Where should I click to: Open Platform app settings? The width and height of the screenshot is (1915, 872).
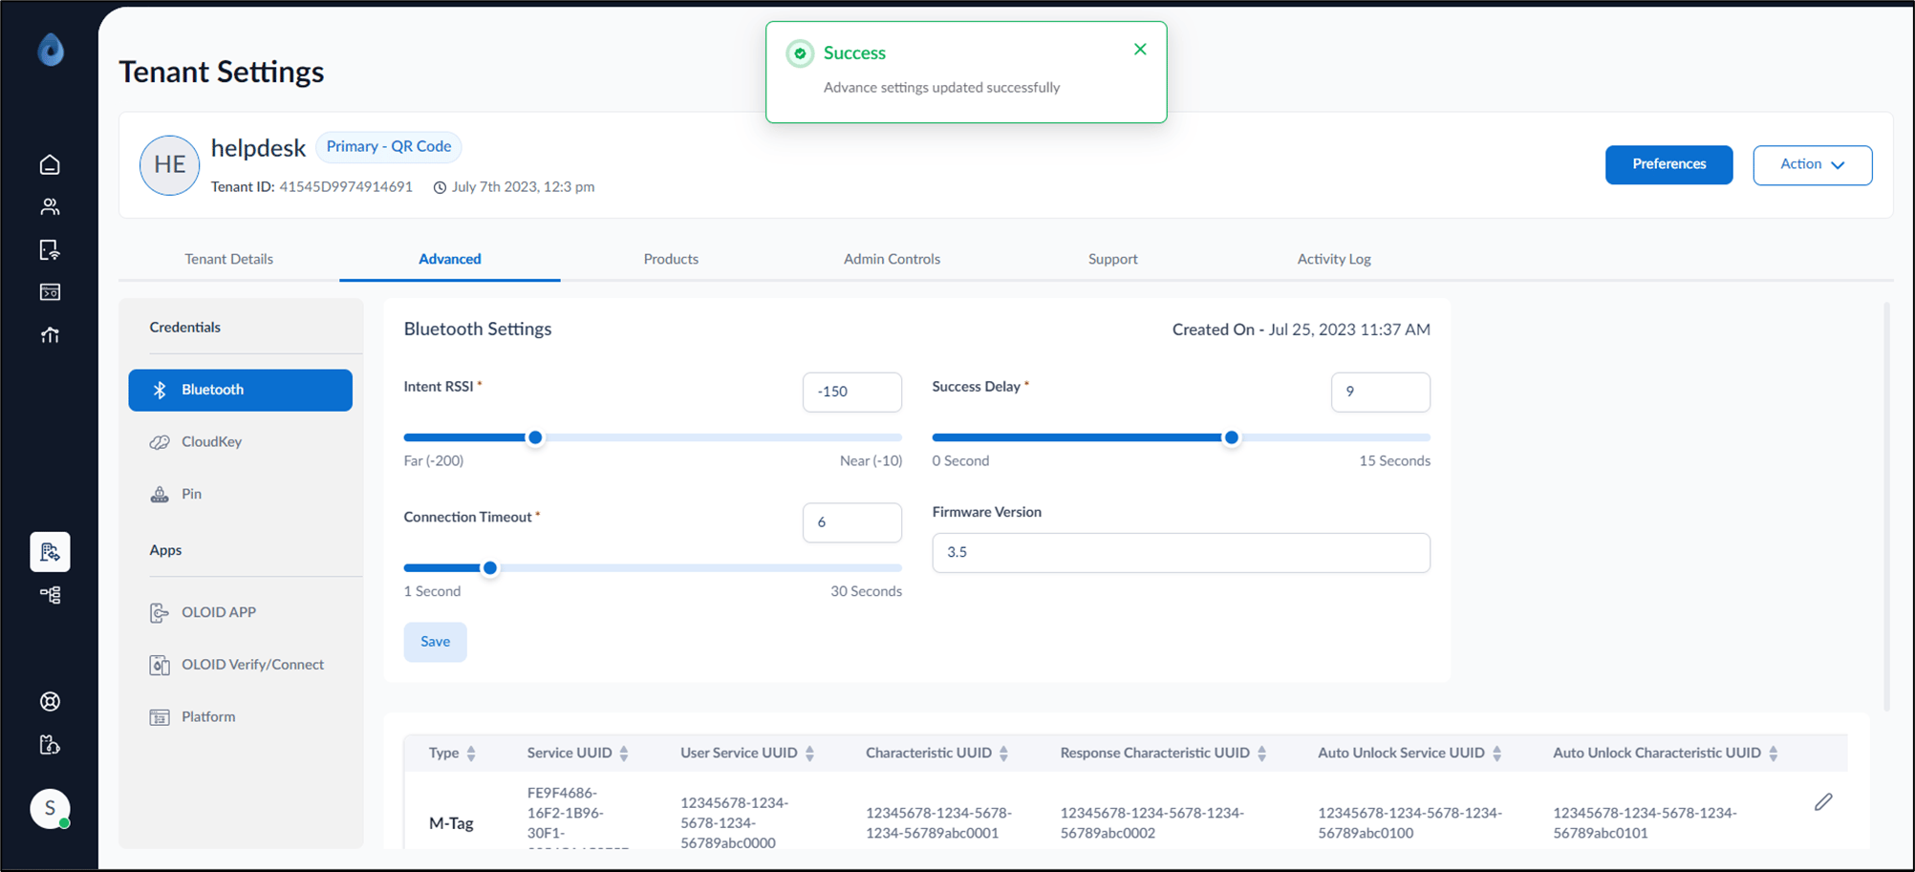[241, 716]
